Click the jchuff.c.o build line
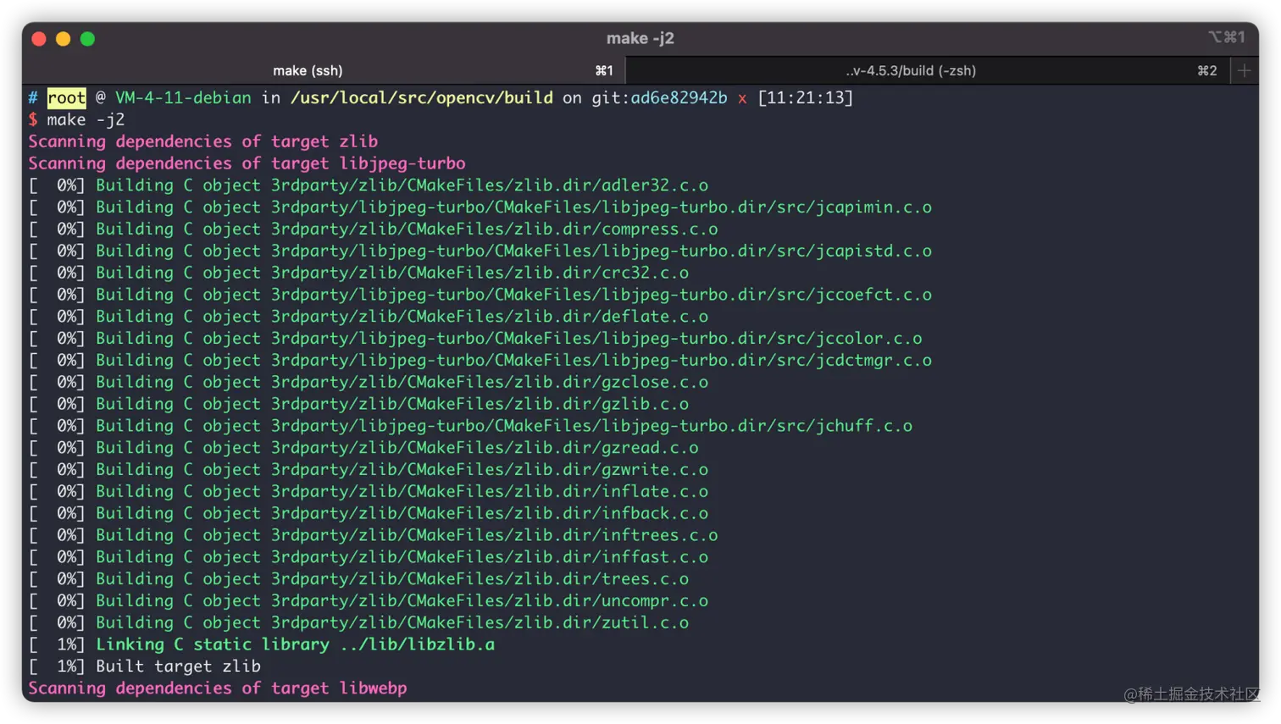The height and width of the screenshot is (724, 1281). click(x=470, y=426)
